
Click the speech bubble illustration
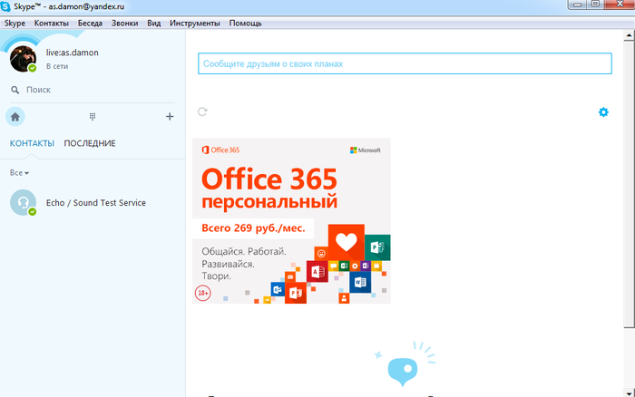pyautogui.click(x=403, y=371)
